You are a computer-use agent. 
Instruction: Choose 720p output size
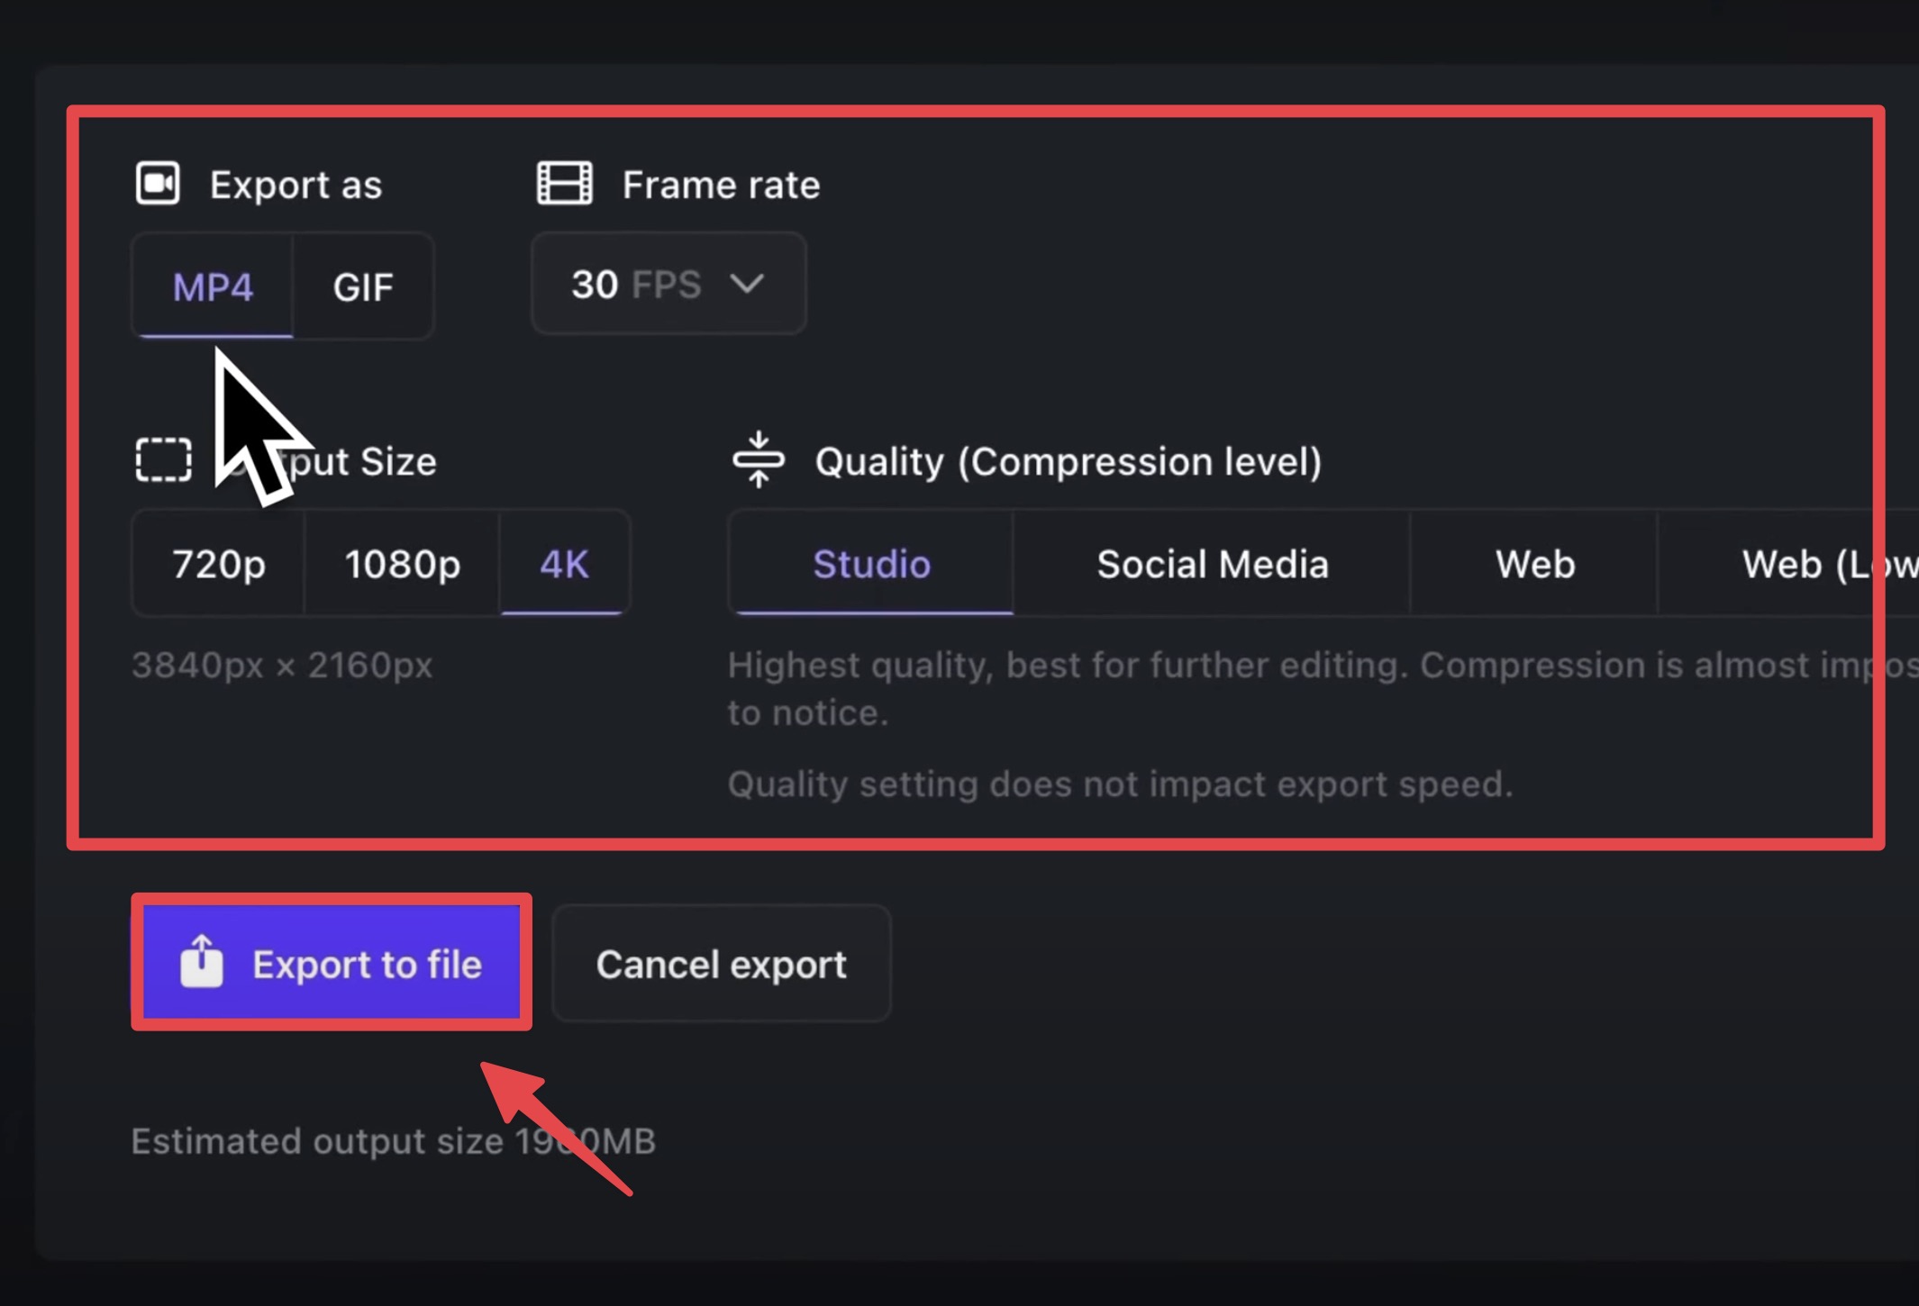(219, 564)
